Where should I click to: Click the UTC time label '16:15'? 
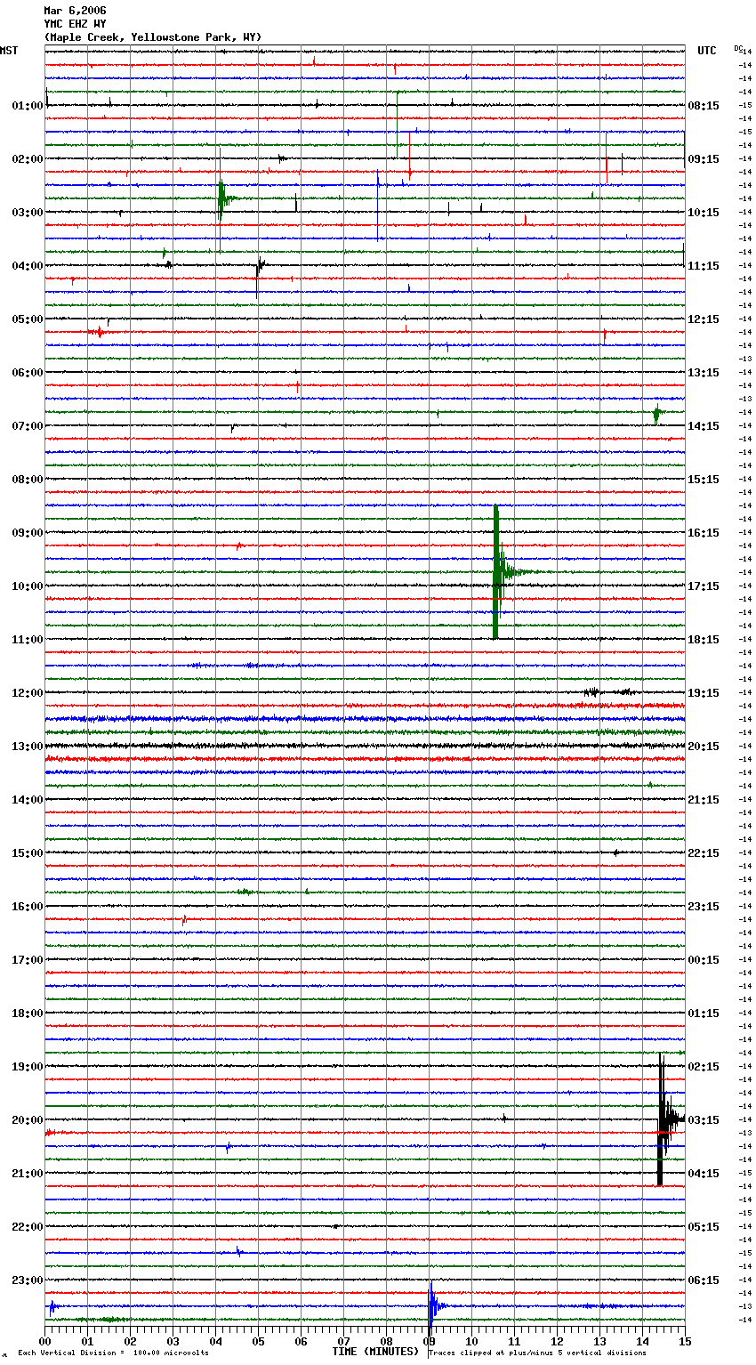pos(704,533)
